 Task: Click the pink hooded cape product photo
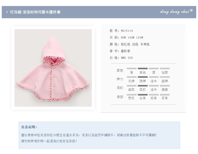[53, 68]
